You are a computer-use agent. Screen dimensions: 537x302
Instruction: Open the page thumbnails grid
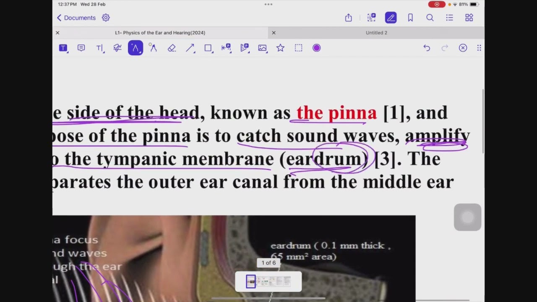click(469, 18)
